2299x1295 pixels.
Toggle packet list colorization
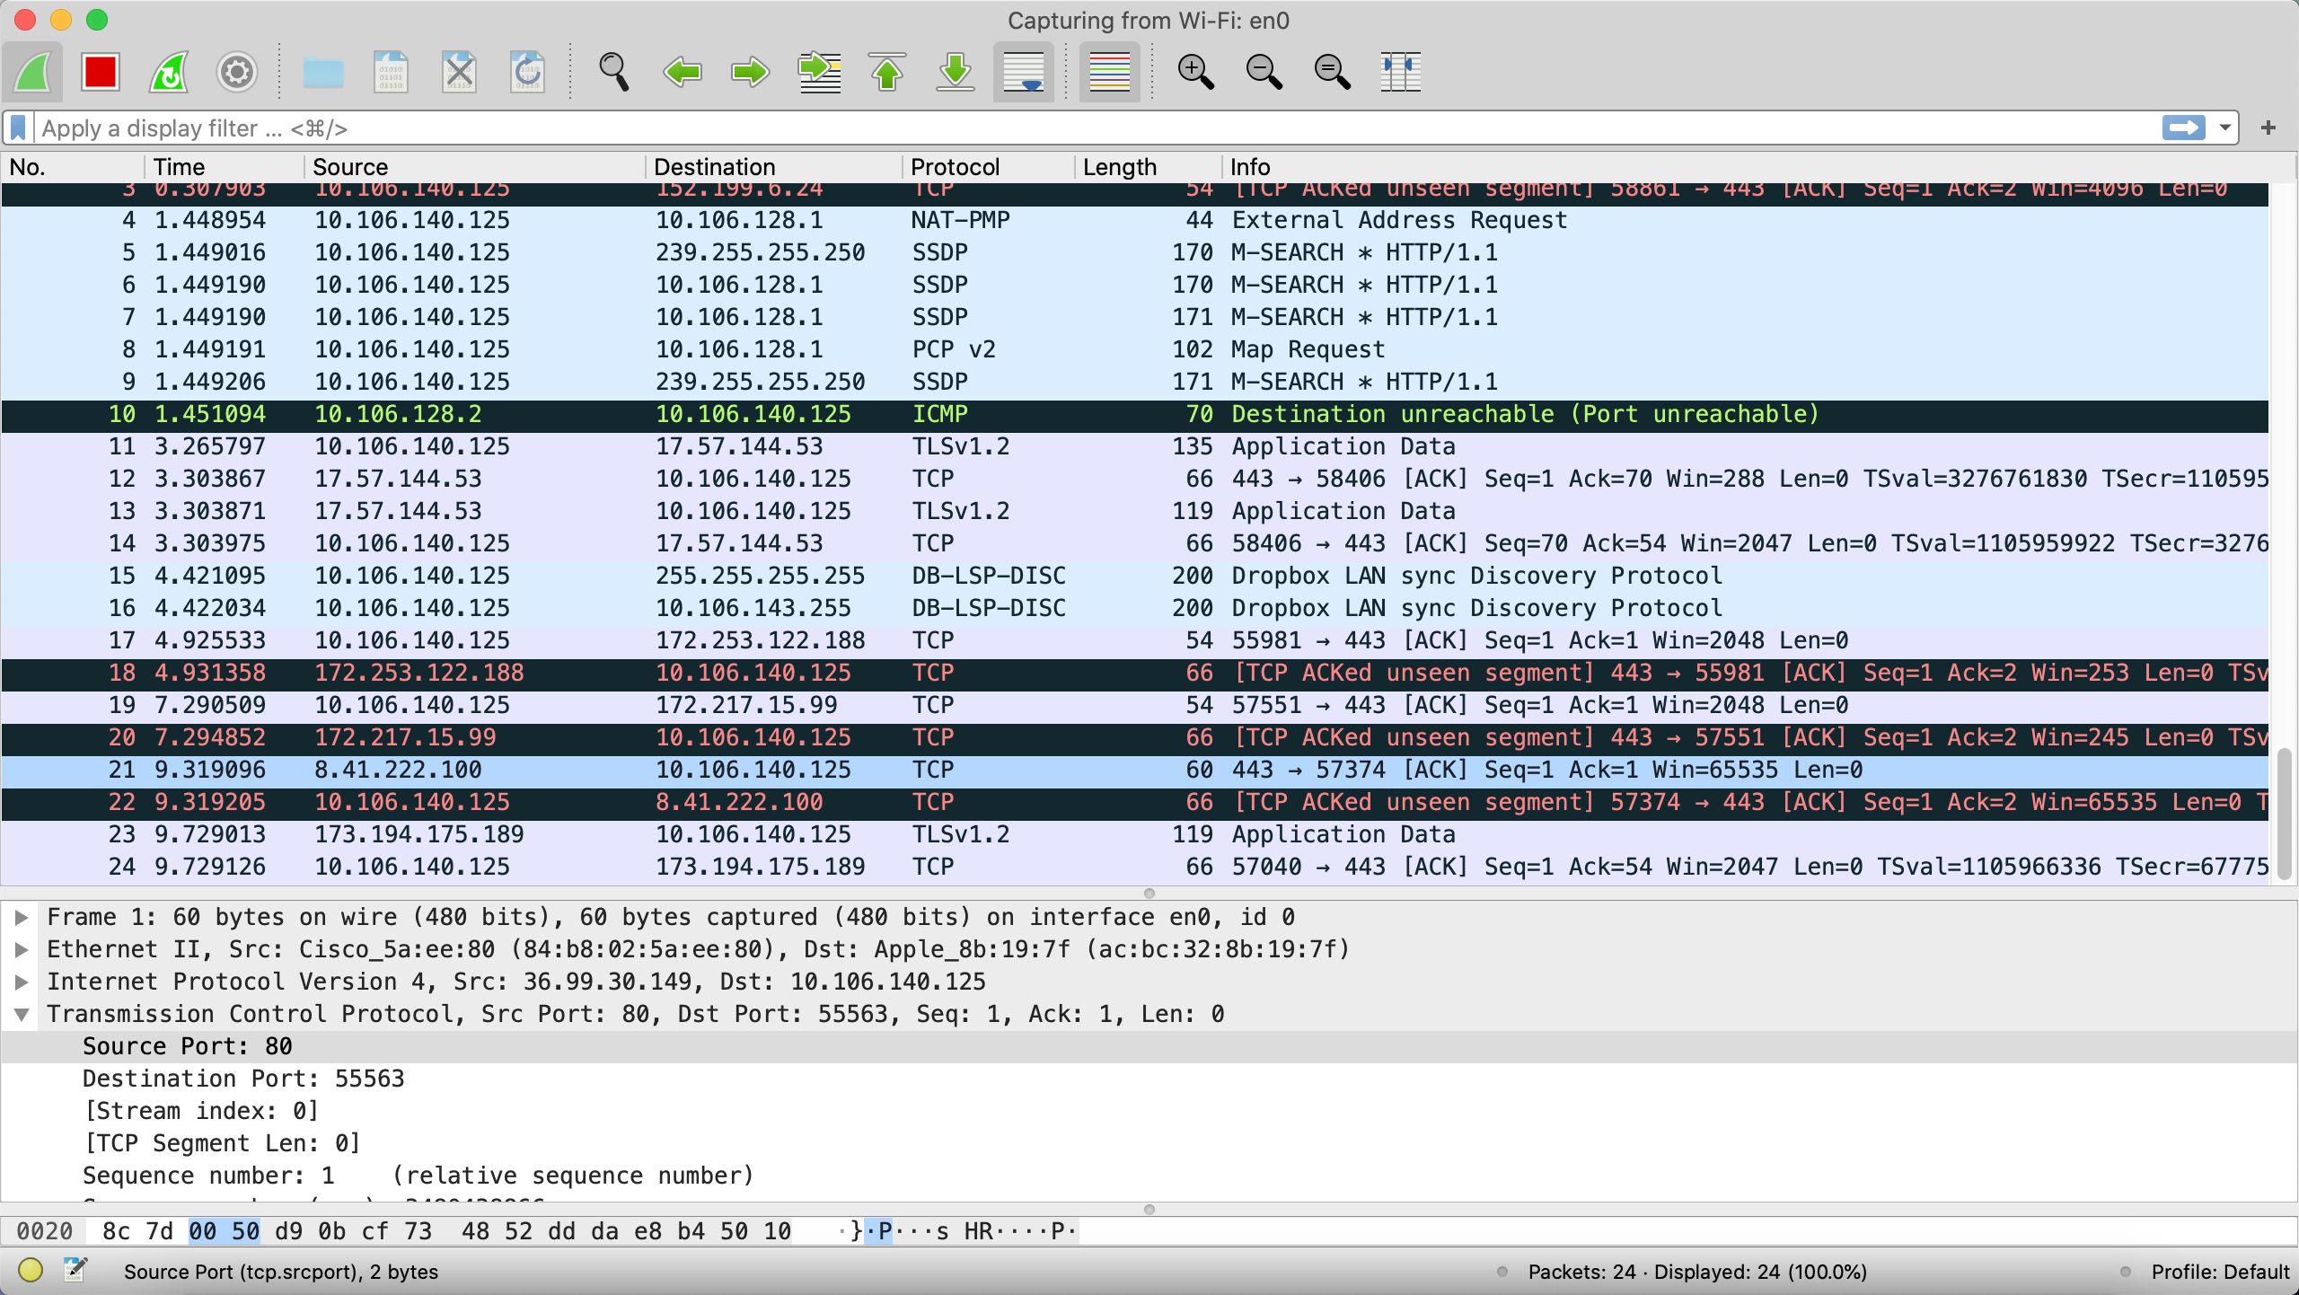1107,72
